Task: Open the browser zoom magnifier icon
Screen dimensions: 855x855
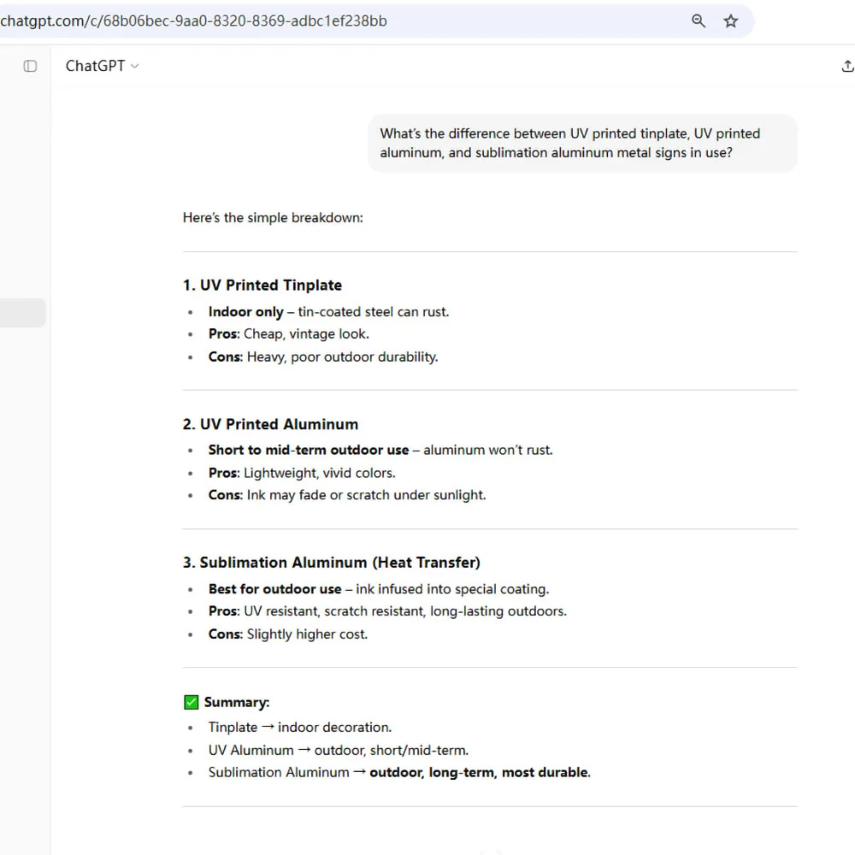Action: click(x=699, y=21)
